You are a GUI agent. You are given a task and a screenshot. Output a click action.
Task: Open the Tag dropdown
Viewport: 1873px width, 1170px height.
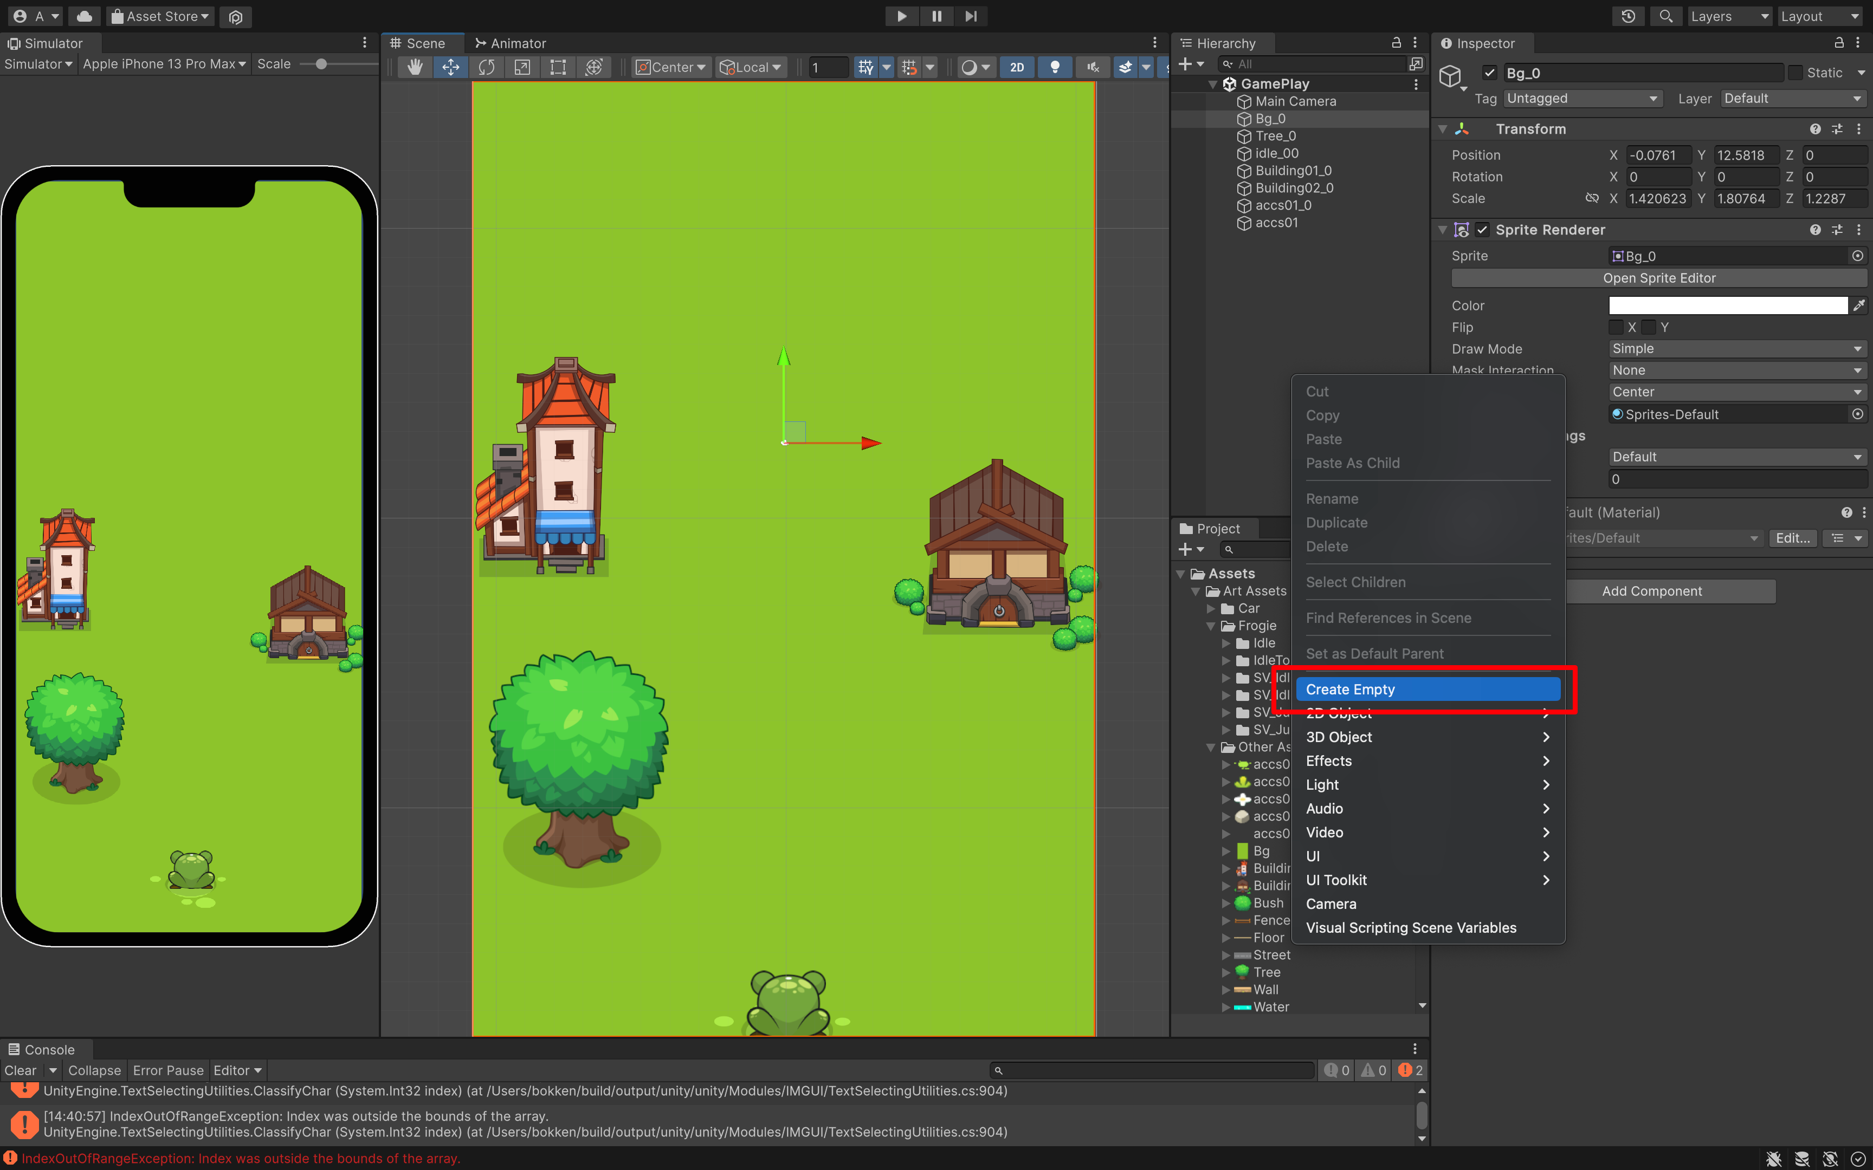[1583, 98]
